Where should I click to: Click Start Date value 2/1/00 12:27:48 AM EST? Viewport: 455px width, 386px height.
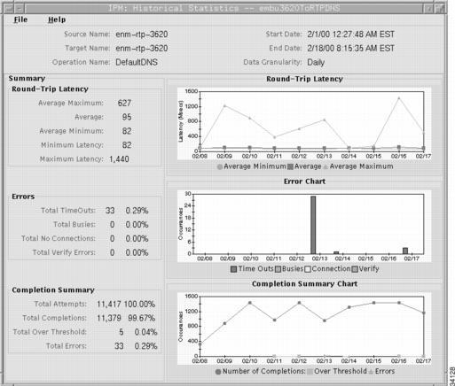click(x=350, y=35)
